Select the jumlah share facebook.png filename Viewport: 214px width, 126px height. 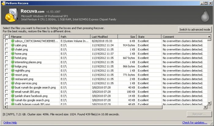[x=31, y=96]
